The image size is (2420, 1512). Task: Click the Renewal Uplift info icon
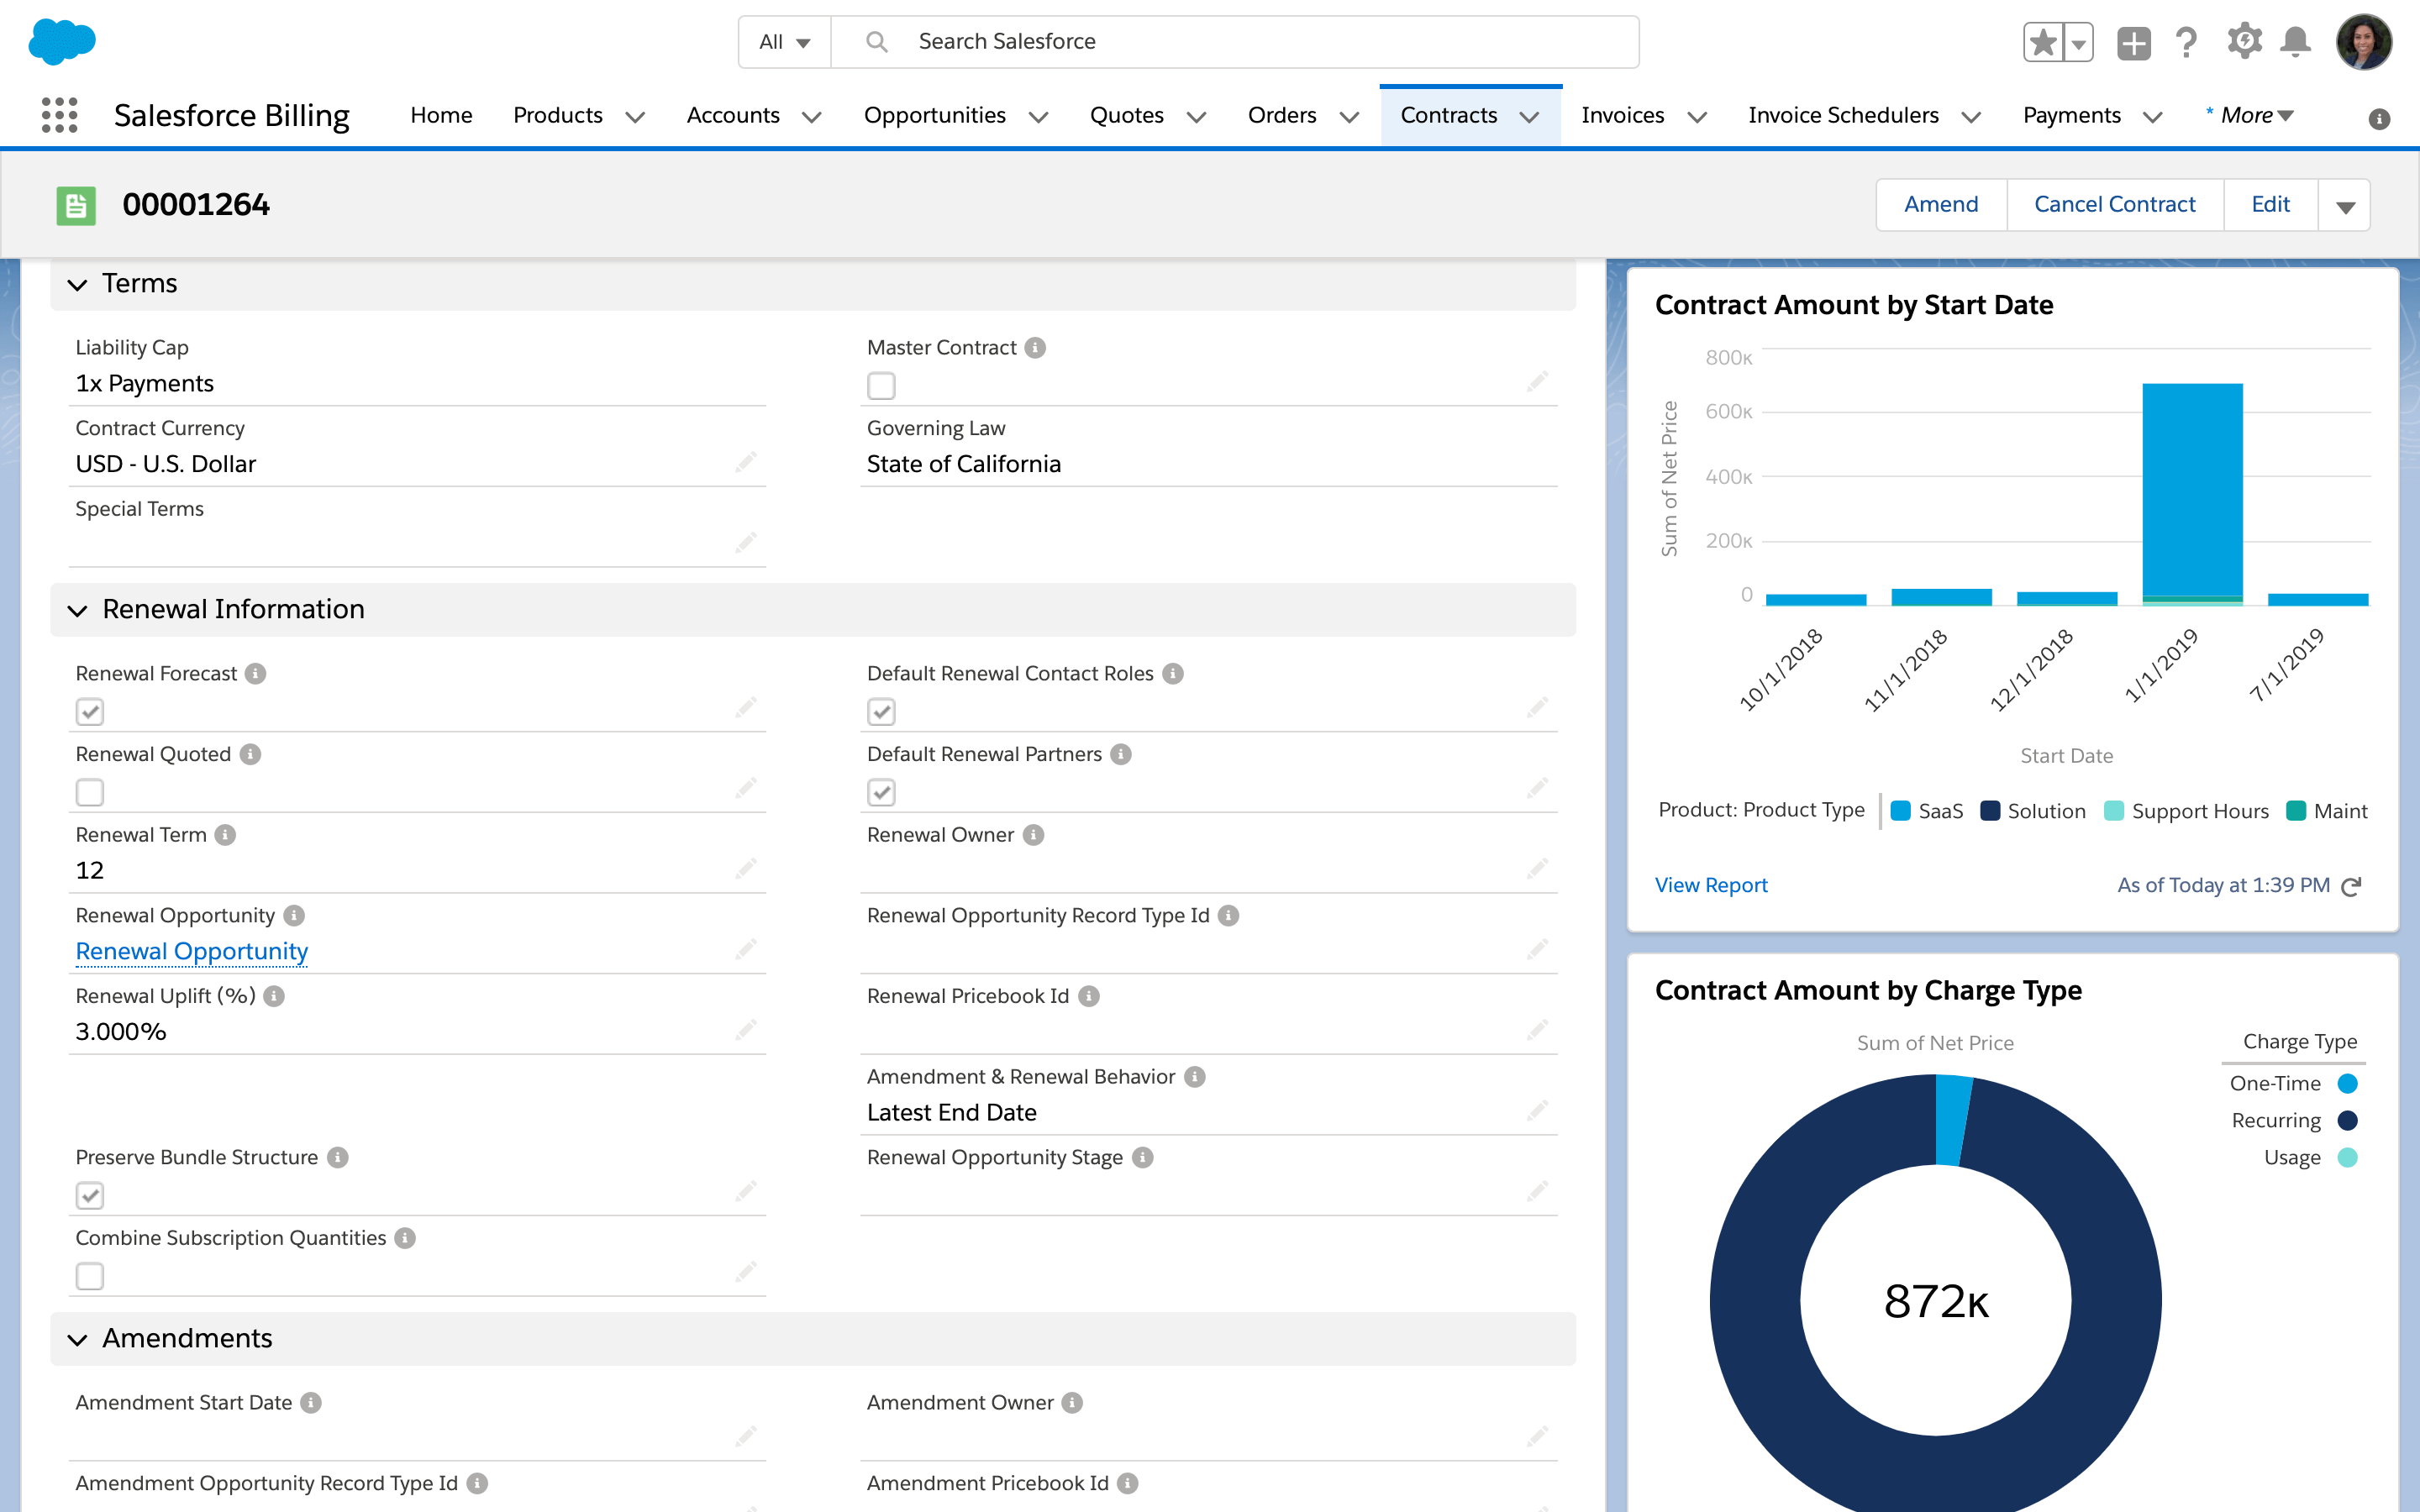pos(275,996)
